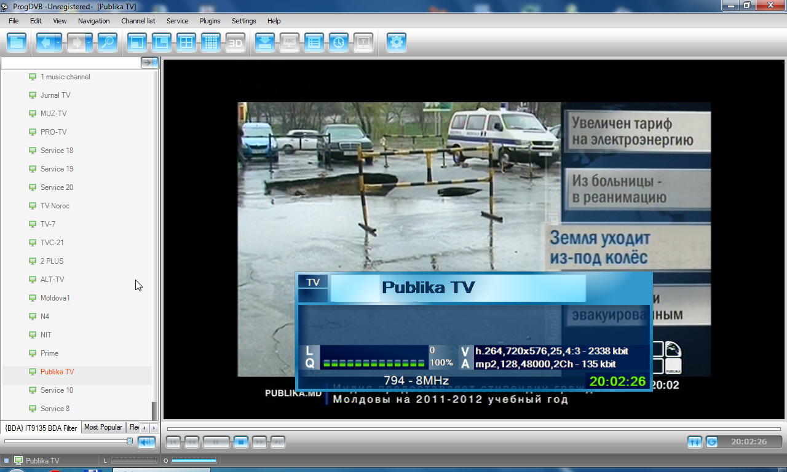Select the Service 18 channel
The image size is (787, 472).
tap(57, 151)
